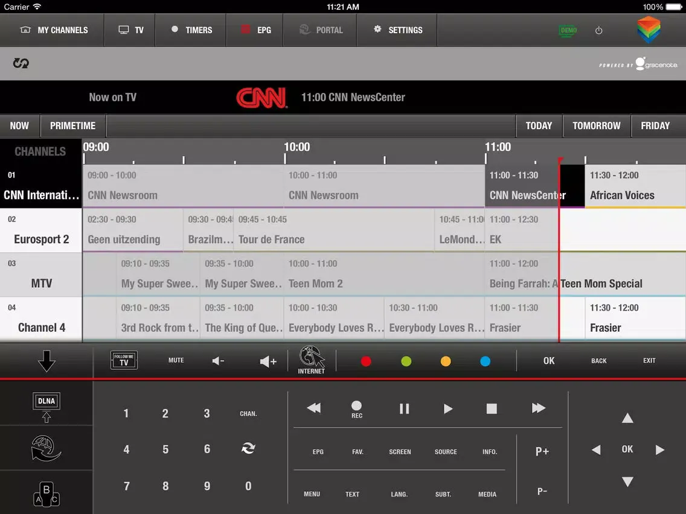
Task: Click the CNN channel logo
Action: click(261, 98)
